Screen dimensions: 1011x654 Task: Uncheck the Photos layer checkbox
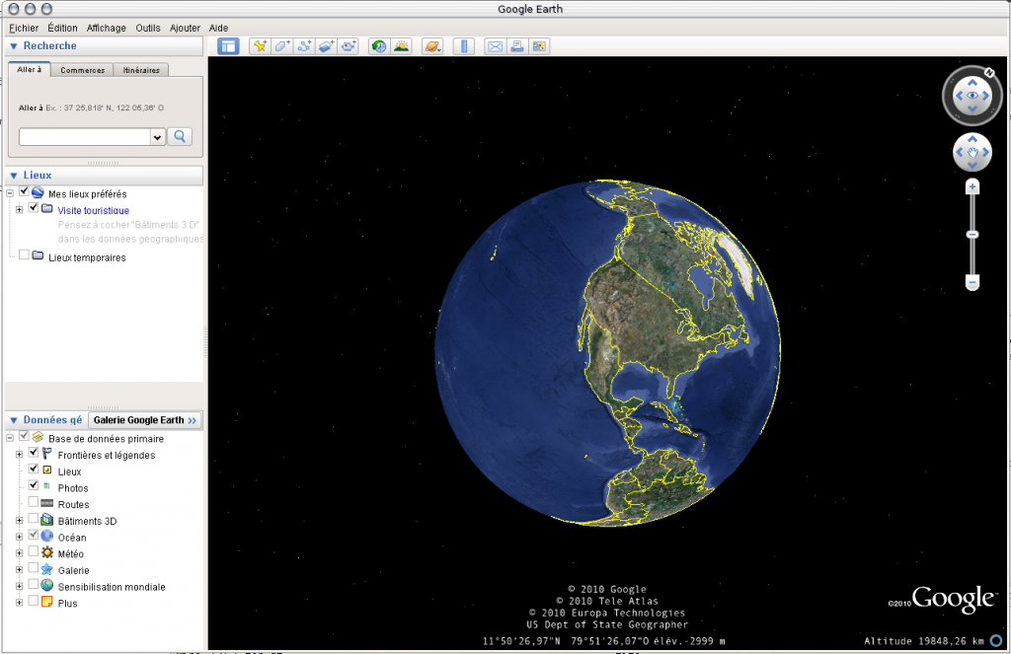(x=34, y=486)
